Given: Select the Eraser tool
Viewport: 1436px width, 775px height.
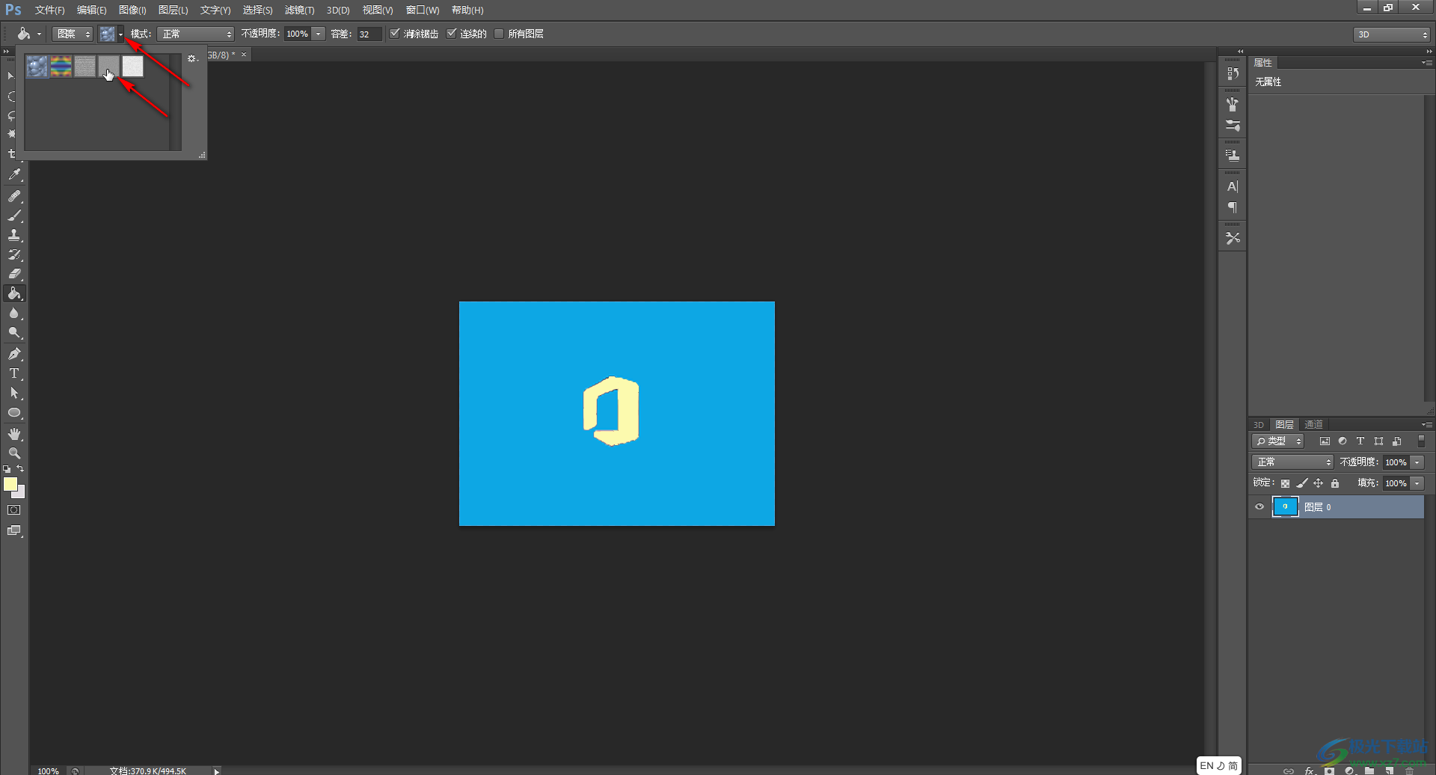Looking at the screenshot, I should [14, 274].
